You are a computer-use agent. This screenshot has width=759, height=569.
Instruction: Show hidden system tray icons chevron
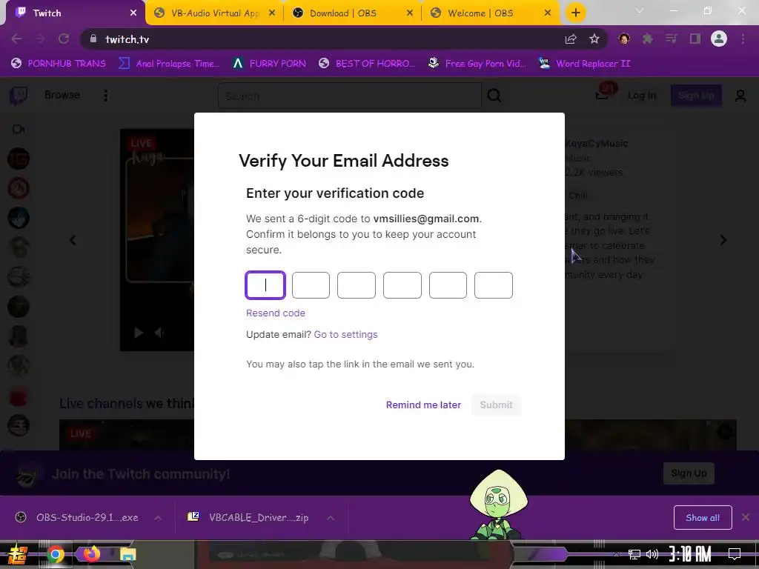616,554
